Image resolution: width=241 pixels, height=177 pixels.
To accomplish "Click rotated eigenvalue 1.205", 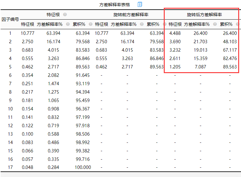I will (x=175, y=67).
